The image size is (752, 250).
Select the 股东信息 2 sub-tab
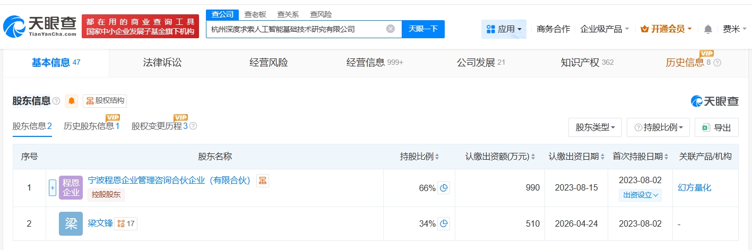[32, 126]
